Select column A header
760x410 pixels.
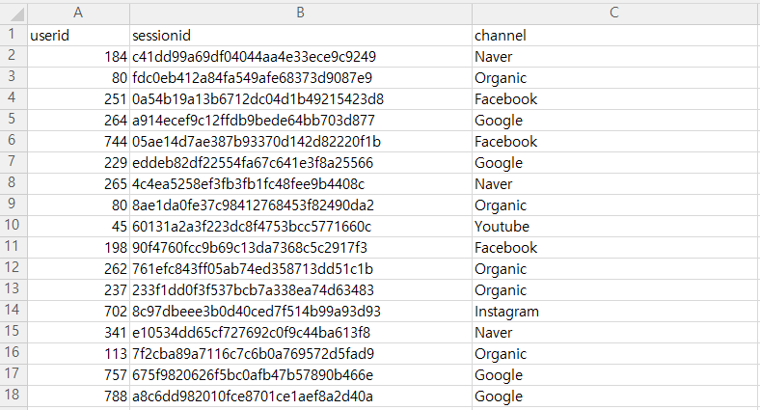tap(78, 14)
